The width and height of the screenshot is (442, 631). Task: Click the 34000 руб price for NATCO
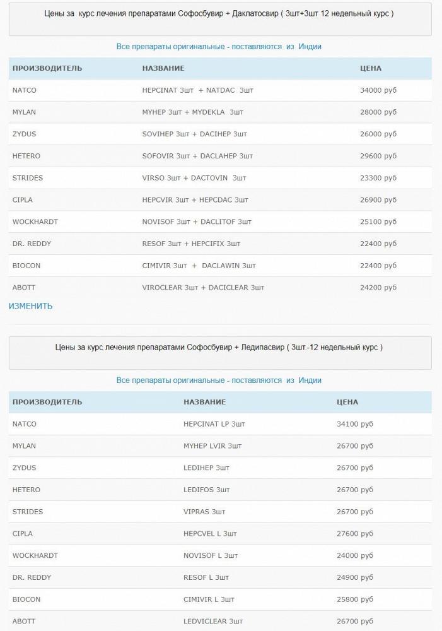[378, 90]
